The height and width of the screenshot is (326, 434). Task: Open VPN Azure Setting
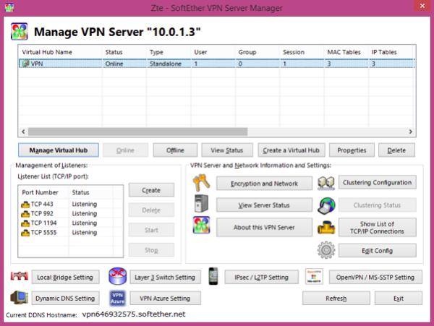(165, 298)
